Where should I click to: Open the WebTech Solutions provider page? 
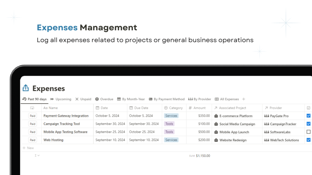(x=284, y=140)
